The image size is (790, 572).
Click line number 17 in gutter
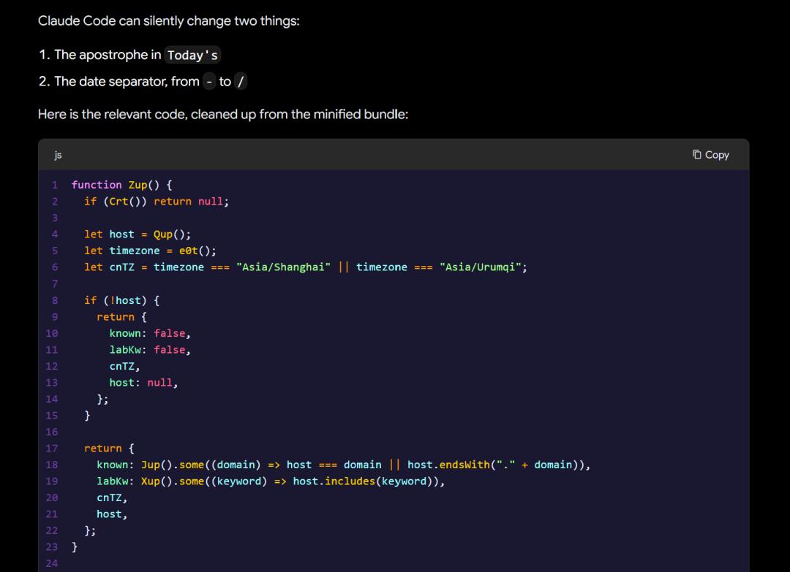point(52,449)
